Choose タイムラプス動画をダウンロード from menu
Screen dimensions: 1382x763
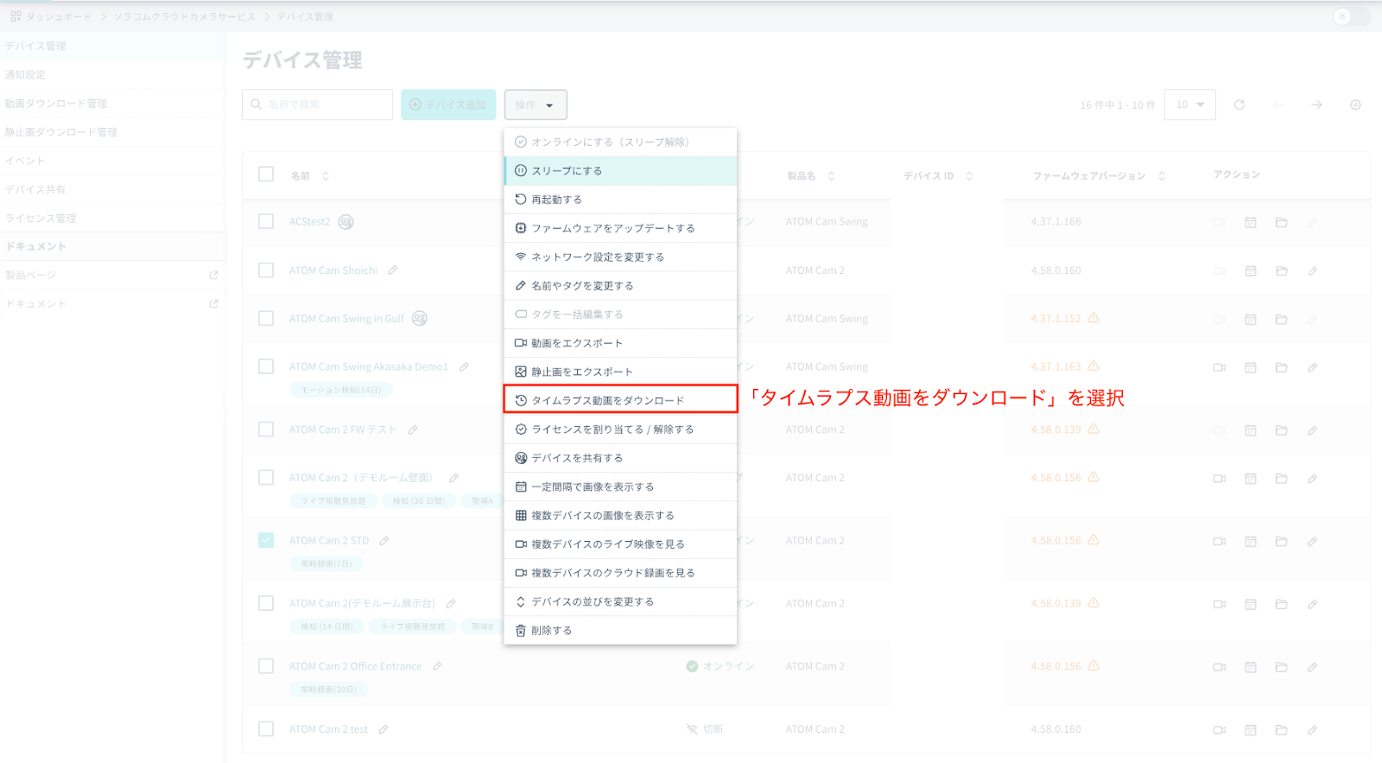[x=620, y=400]
